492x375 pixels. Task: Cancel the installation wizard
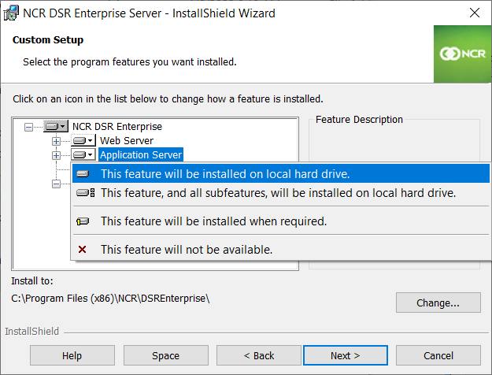pos(438,355)
